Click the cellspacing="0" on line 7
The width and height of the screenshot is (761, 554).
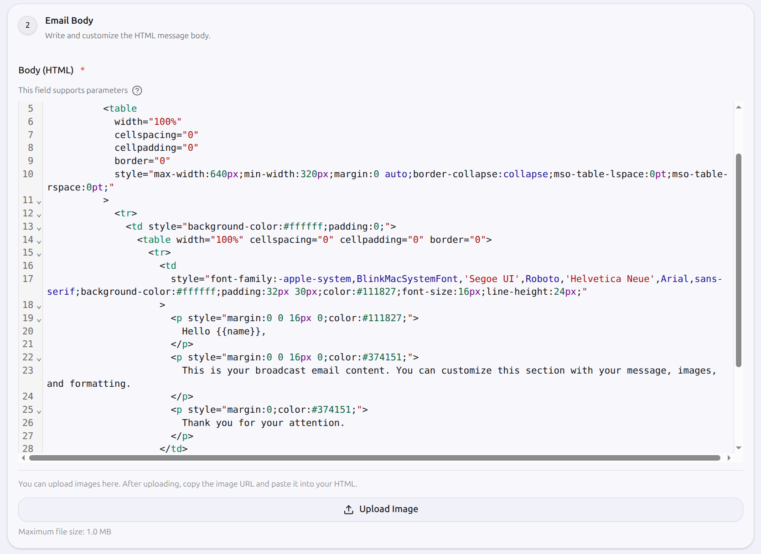pyautogui.click(x=156, y=135)
